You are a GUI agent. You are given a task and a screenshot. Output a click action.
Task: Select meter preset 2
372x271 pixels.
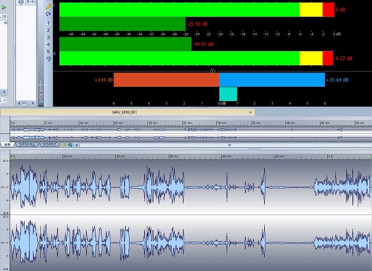pos(48,30)
